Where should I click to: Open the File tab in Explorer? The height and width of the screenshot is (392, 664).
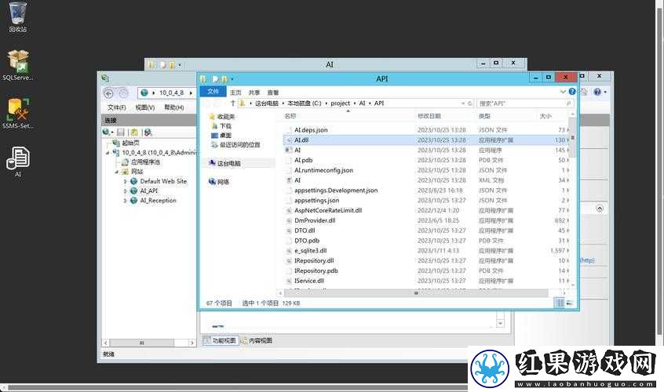213,92
